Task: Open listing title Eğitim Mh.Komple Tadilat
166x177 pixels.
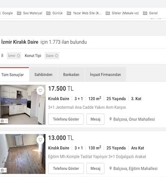Action: (x=97, y=157)
